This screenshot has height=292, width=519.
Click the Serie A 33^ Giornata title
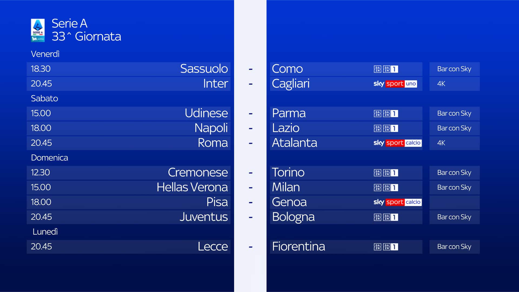[86, 30]
